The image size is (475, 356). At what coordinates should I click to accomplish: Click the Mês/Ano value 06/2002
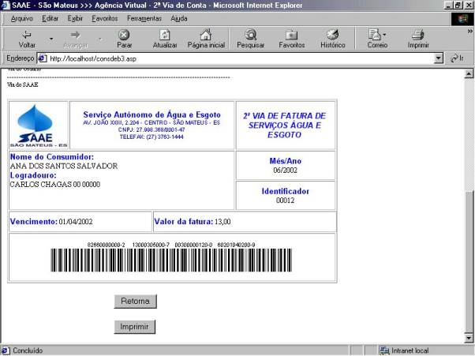pyautogui.click(x=285, y=171)
